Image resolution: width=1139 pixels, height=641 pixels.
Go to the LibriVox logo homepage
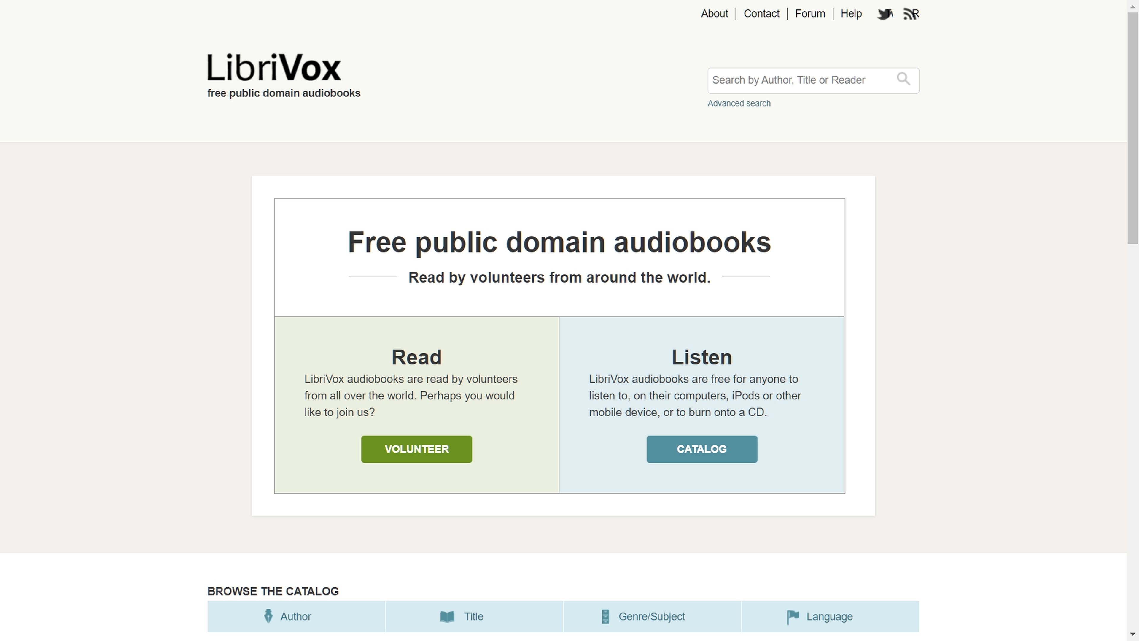click(x=274, y=67)
